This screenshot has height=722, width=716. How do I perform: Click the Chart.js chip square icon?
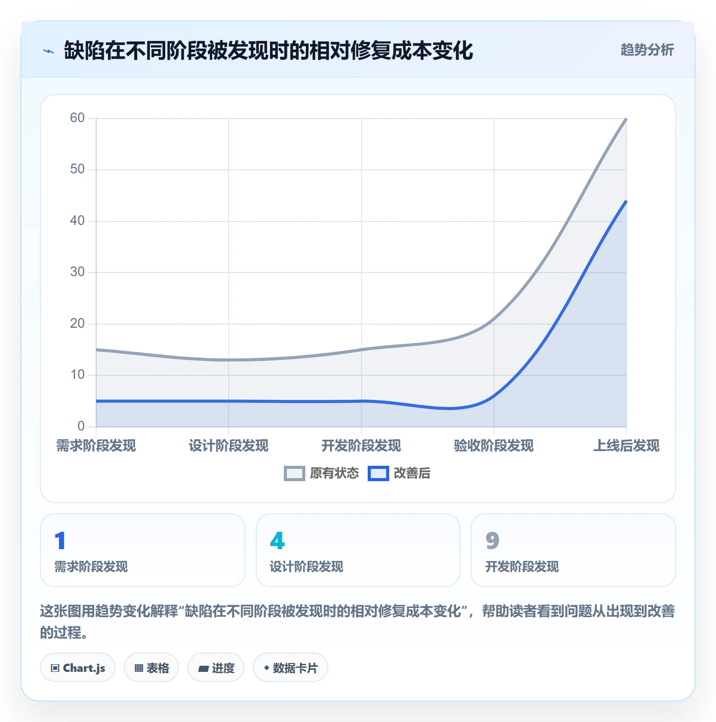pyautogui.click(x=55, y=668)
